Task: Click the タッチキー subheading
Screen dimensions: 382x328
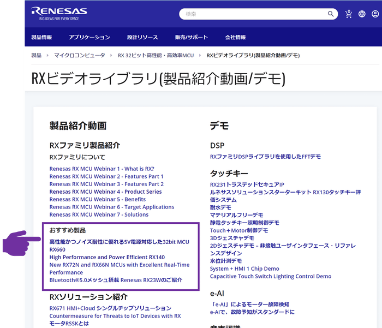Action: [229, 174]
